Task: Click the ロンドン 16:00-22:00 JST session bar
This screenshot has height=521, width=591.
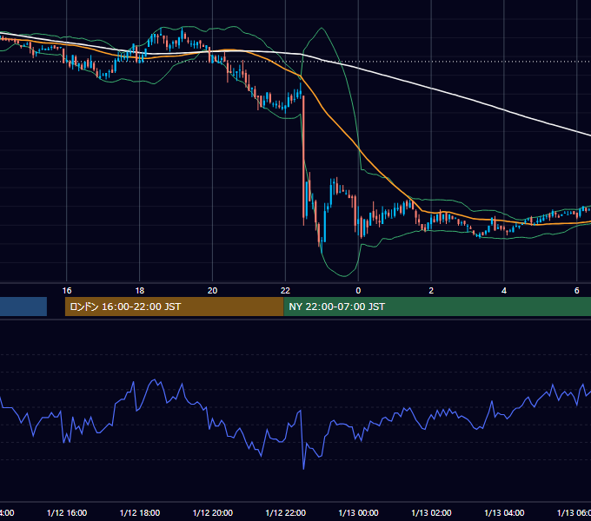Action: coord(174,307)
